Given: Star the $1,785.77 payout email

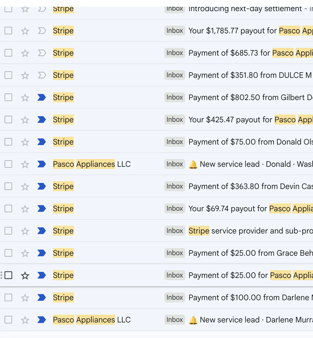Looking at the screenshot, I should tap(25, 31).
